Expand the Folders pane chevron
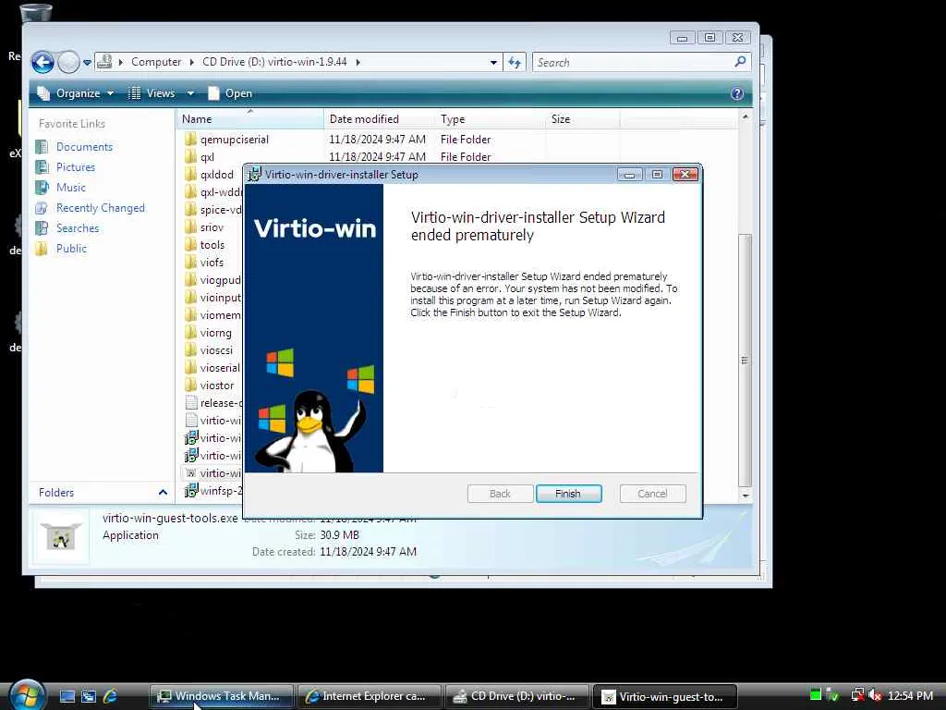The width and height of the screenshot is (946, 710). point(163,493)
